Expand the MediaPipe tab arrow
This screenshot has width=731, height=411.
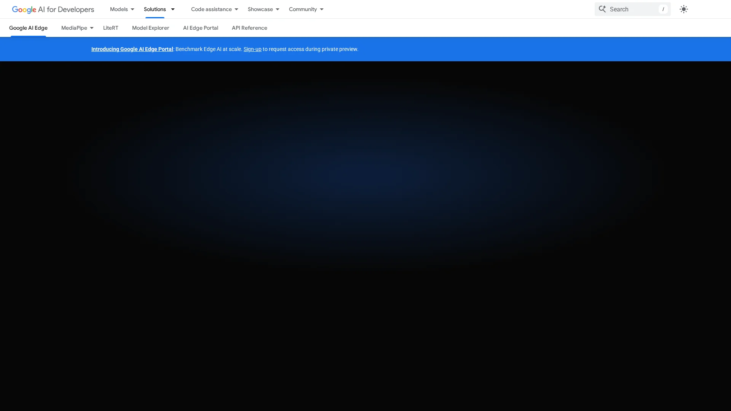tap(92, 28)
